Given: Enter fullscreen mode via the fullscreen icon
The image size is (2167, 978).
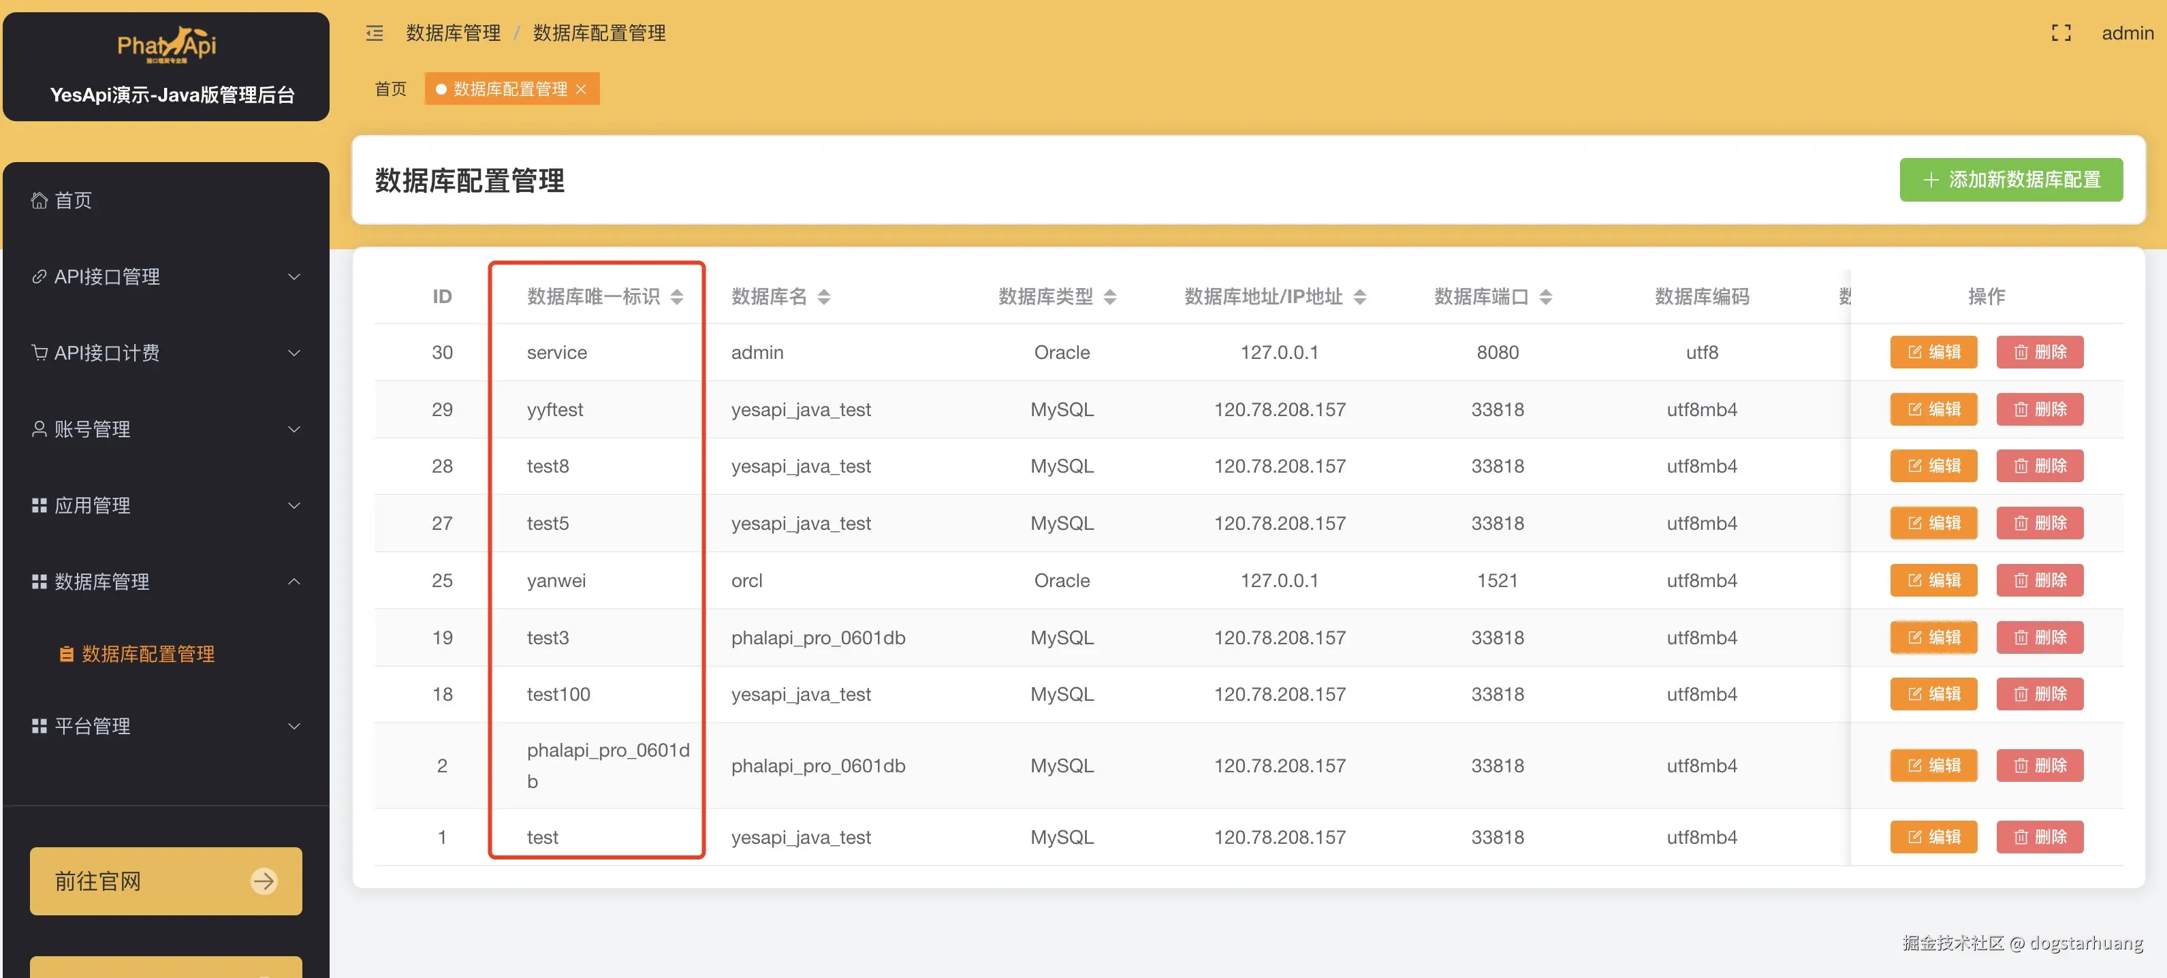Looking at the screenshot, I should 2060,33.
